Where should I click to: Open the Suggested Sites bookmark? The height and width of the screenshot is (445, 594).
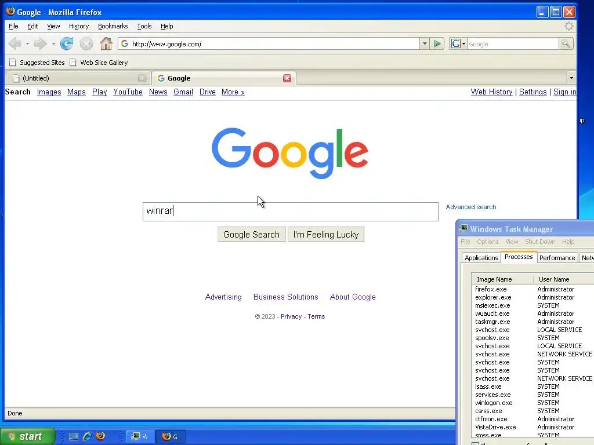pyautogui.click(x=37, y=63)
